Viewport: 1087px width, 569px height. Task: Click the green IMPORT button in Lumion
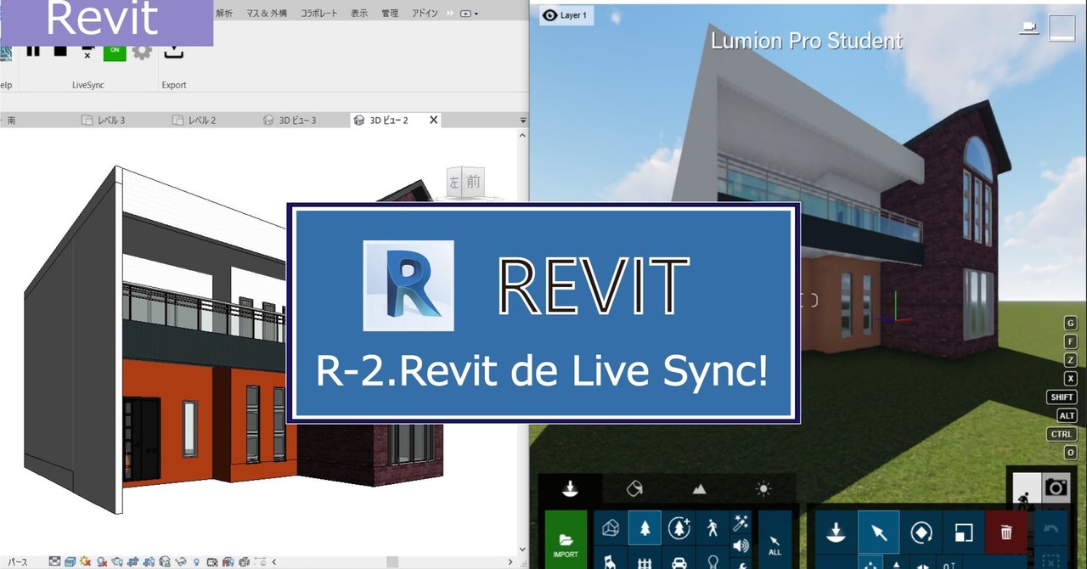(x=565, y=541)
